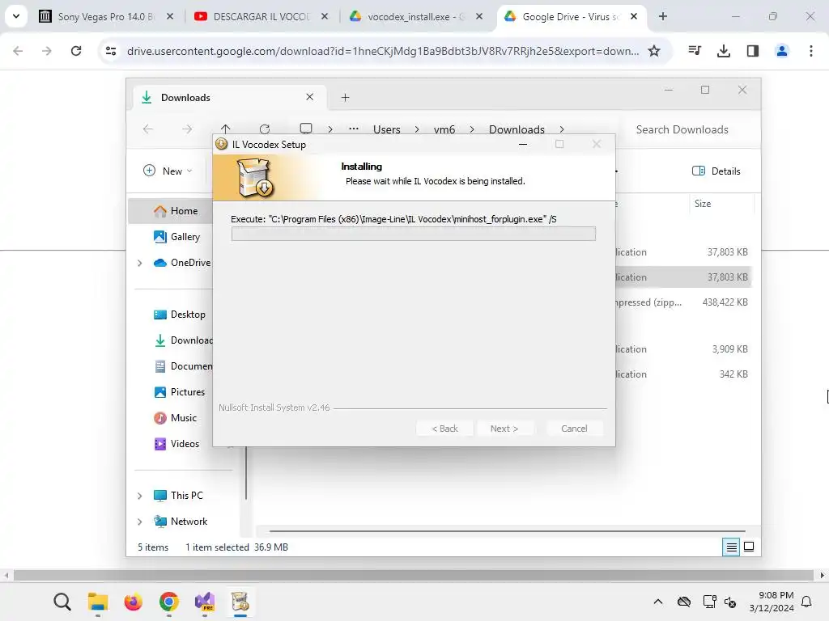Screen dimensions: 829x621
Task: Switch to Sony Vegas Pro 14.0 tab
Action: [x=106, y=16]
